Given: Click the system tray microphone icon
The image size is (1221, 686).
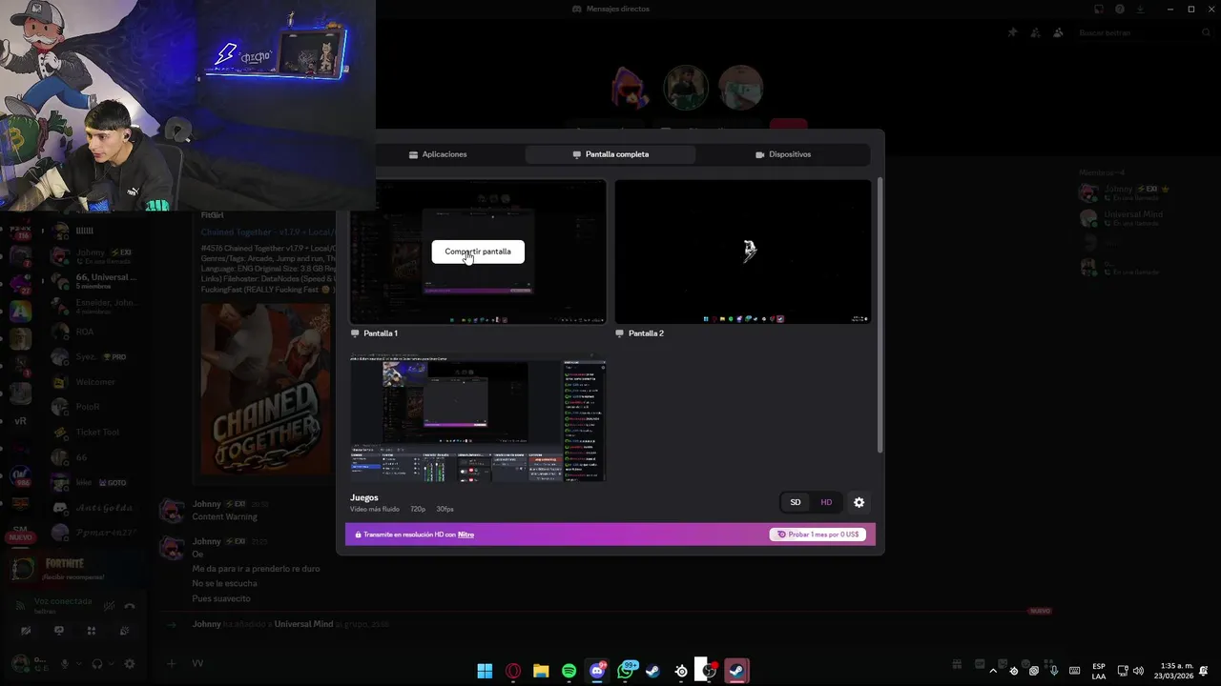Looking at the screenshot, I should point(1054,671).
